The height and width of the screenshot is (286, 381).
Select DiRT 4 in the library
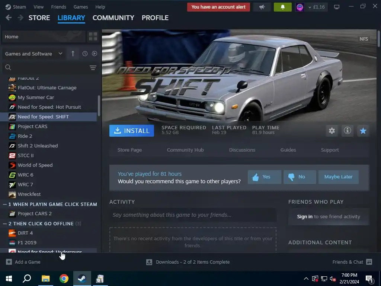coord(49,233)
